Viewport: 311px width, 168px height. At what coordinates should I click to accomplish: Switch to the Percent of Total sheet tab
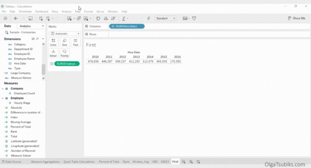109,162
